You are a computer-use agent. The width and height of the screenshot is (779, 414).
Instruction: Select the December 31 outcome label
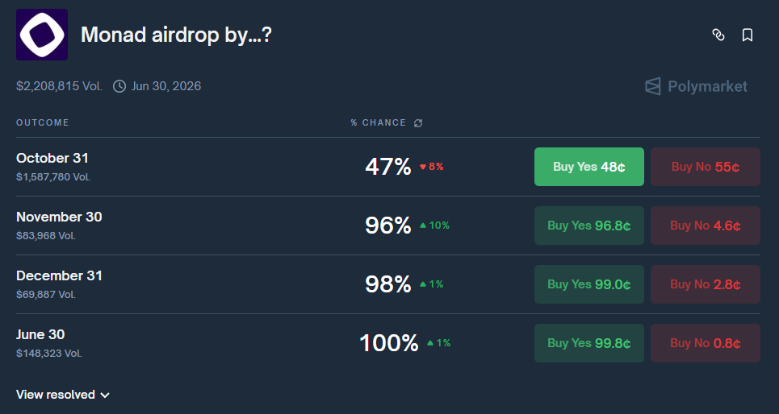coord(59,275)
